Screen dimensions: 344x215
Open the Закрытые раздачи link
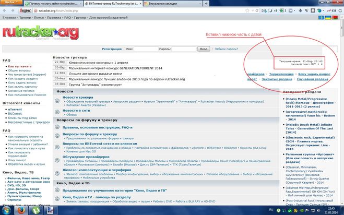[x=277, y=79]
